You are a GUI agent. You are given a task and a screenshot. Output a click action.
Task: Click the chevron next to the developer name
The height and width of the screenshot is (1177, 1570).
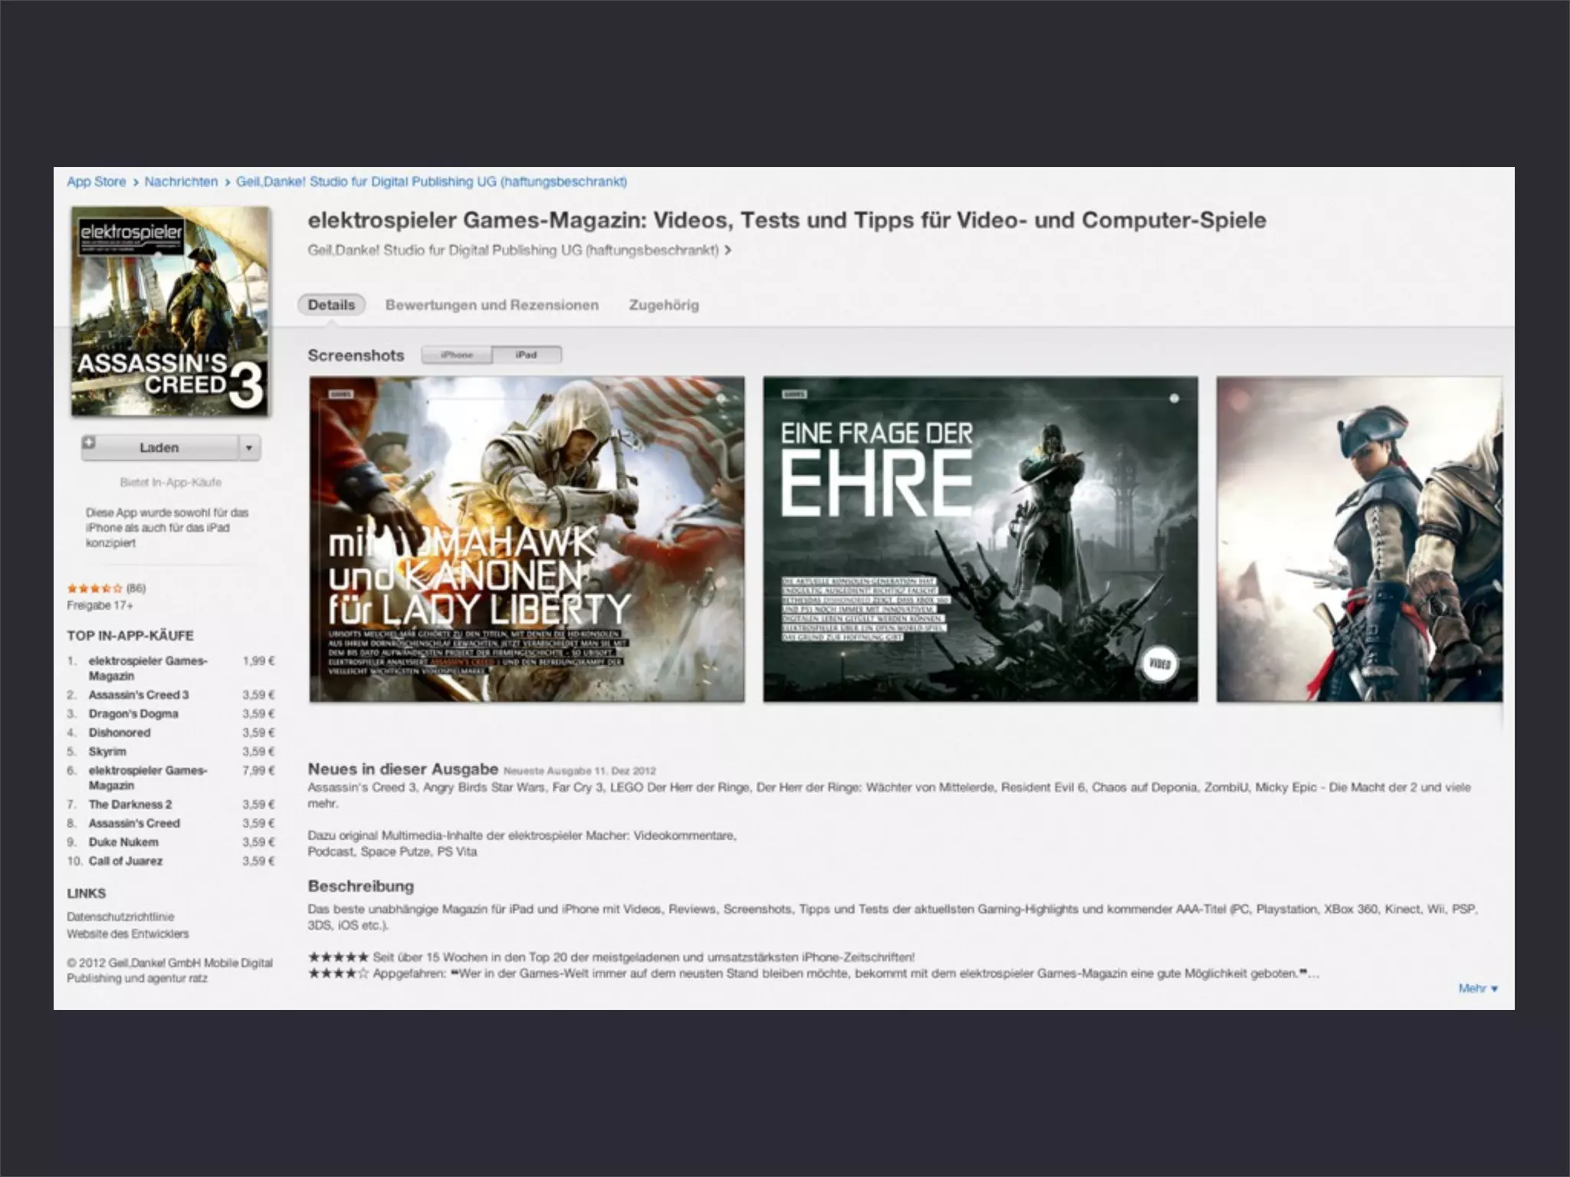click(728, 251)
